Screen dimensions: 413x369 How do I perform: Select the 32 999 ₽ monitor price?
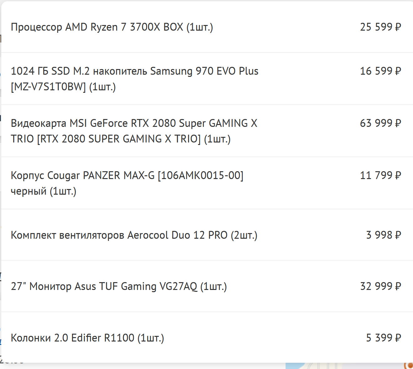[380, 286]
